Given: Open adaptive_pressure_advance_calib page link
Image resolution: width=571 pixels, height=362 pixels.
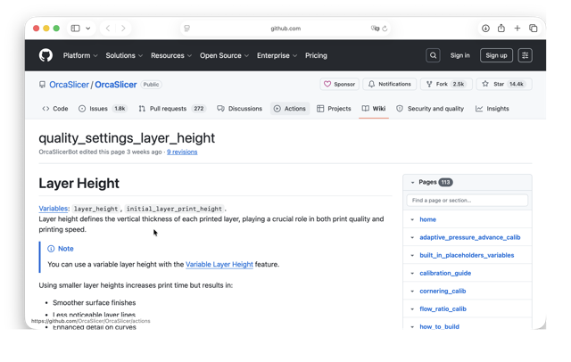Looking at the screenshot, I should (470, 237).
